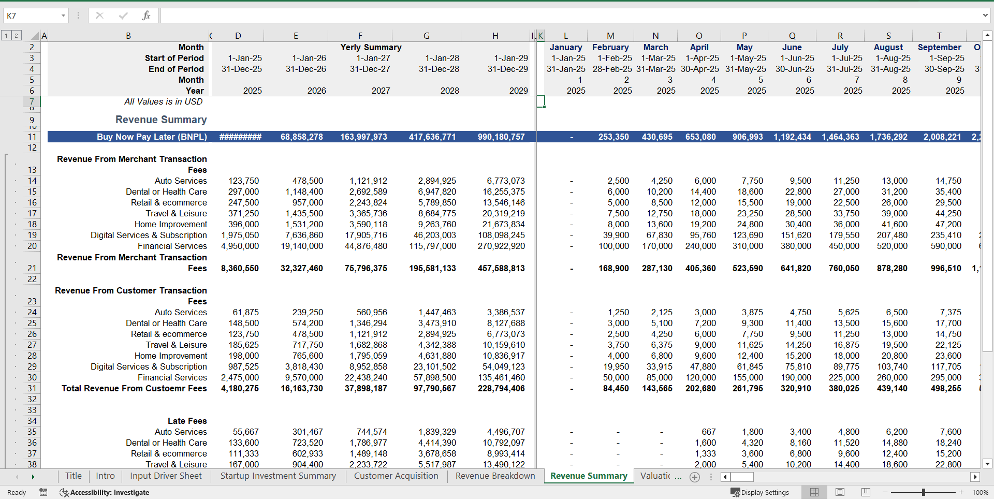This screenshot has height=500, width=994.
Task: Click the Ready status indicator
Action: 17,492
